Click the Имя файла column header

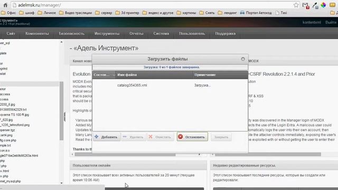pyautogui.click(x=154, y=75)
